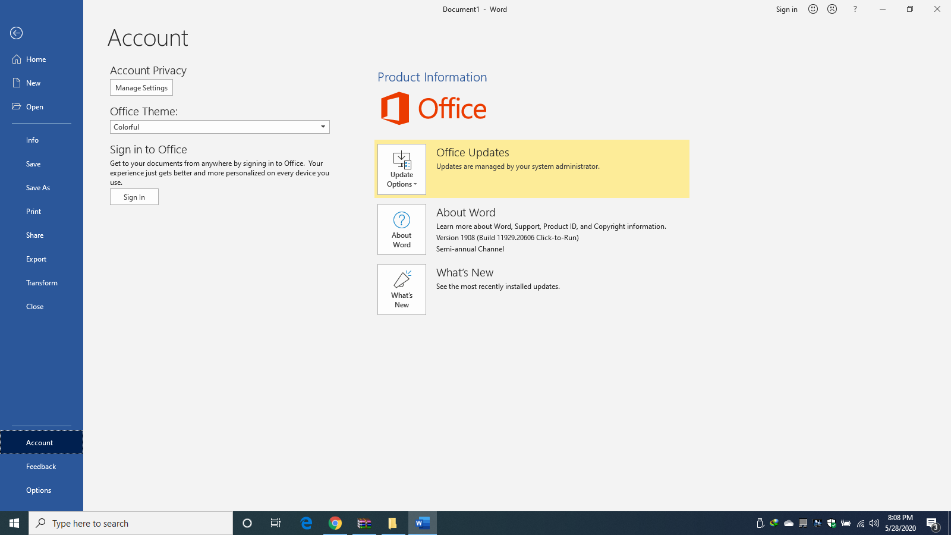Click the Word icon on the taskbar

click(x=423, y=523)
